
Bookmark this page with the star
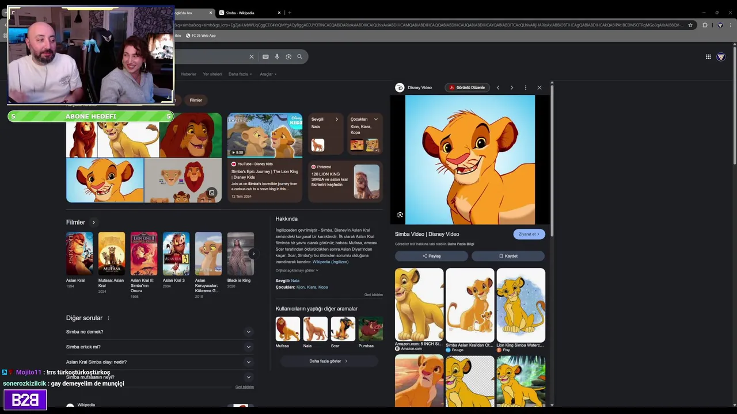click(x=690, y=25)
